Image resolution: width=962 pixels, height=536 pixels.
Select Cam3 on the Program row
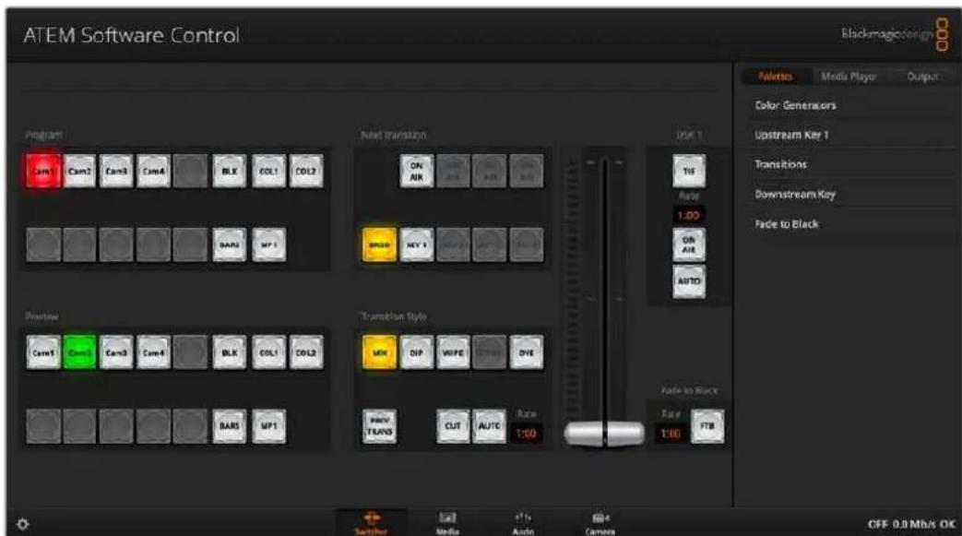click(116, 172)
